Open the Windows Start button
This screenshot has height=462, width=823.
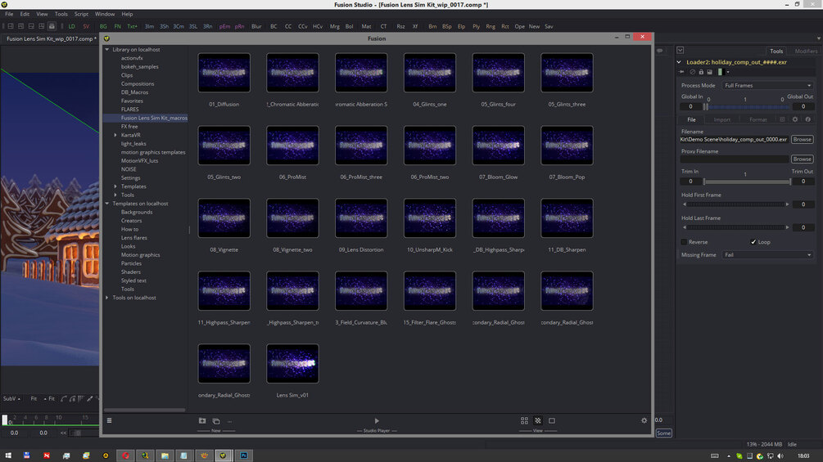[x=8, y=455]
